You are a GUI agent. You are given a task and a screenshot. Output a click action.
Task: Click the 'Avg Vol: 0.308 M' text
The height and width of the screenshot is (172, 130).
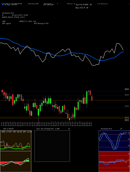83,5
